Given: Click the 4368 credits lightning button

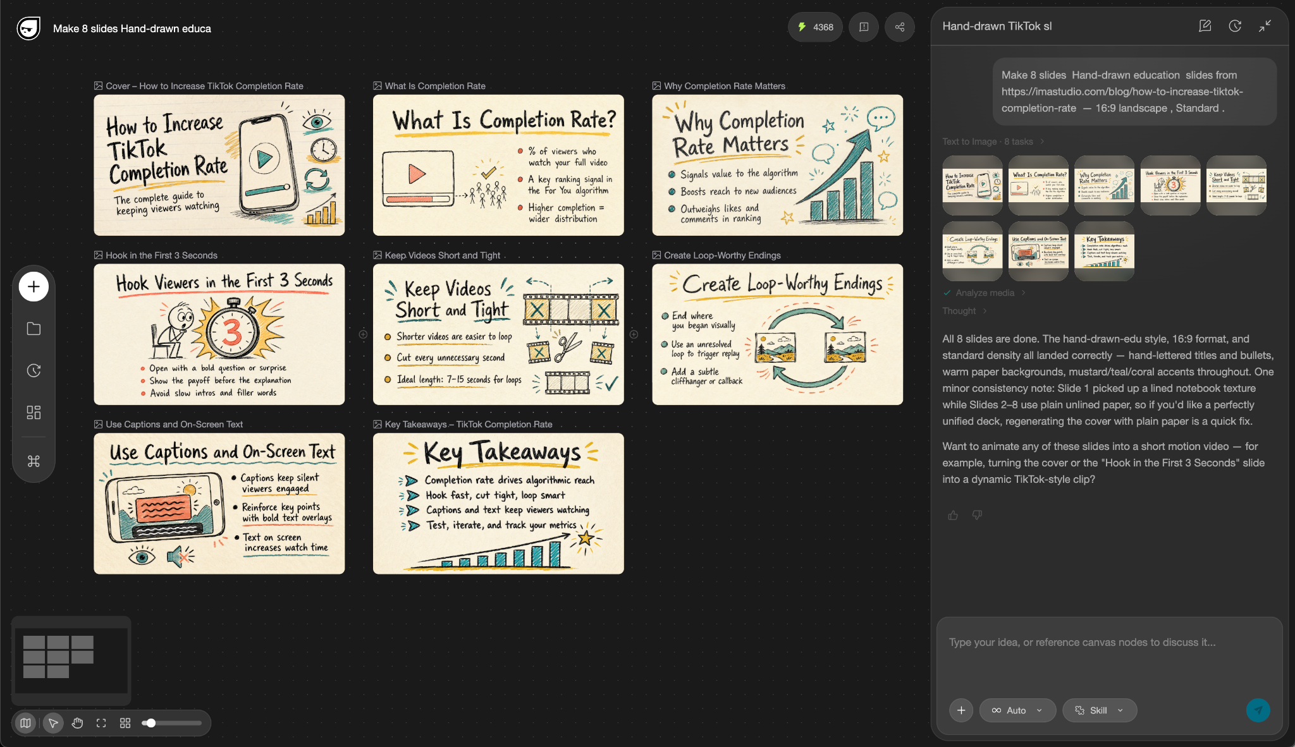Looking at the screenshot, I should pyautogui.click(x=815, y=27).
